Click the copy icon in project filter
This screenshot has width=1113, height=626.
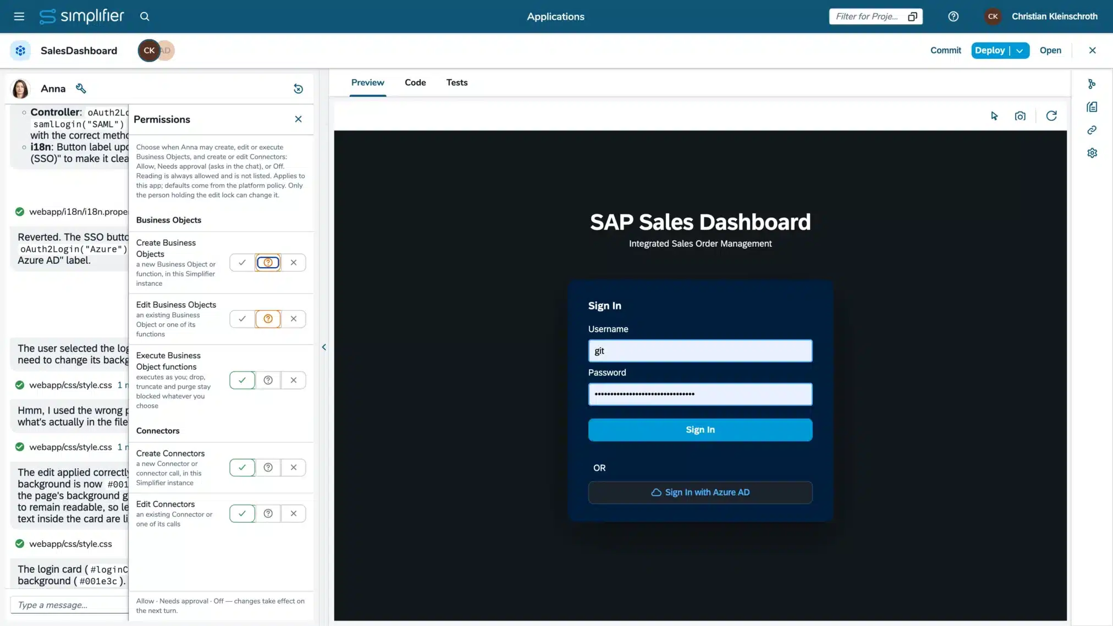point(912,16)
